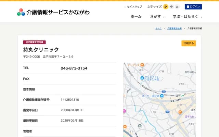
Task: Go to ホーム in main navigation
Action: click(136, 16)
